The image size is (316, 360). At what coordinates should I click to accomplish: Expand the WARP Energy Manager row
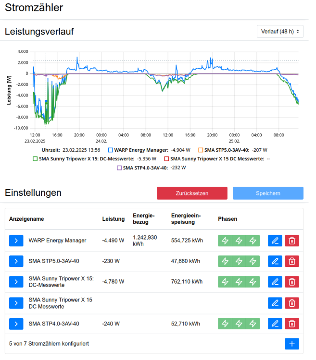click(16, 240)
